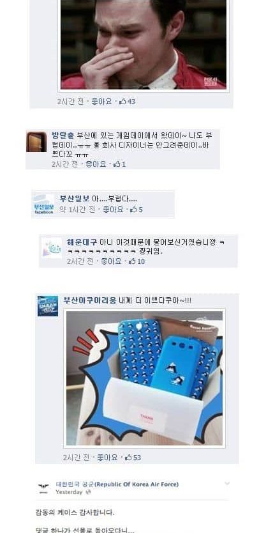Click thumbs-up count 10 on 해운대구 comment
Image resolution: width=266 pixels, height=533 pixels.
tap(137, 261)
